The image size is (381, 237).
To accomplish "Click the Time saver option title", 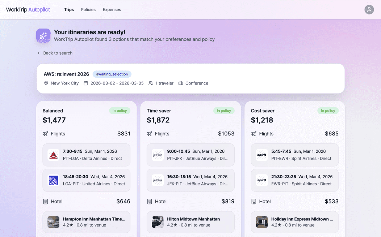I will click(159, 111).
